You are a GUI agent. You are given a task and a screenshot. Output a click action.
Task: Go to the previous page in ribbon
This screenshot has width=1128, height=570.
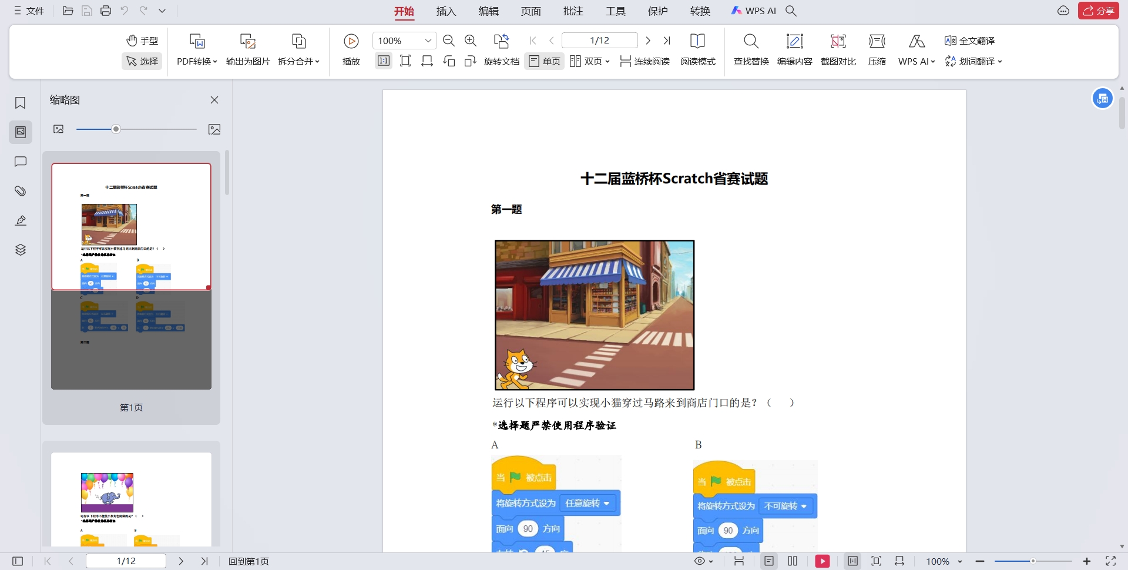552,41
